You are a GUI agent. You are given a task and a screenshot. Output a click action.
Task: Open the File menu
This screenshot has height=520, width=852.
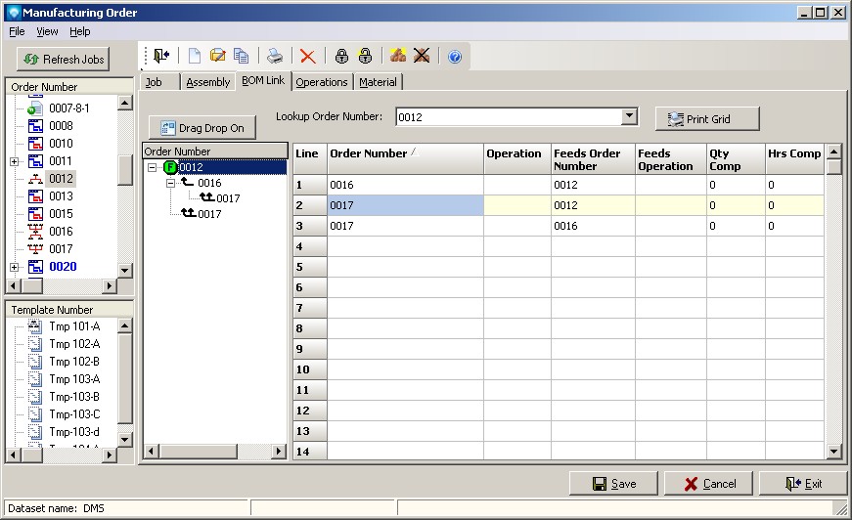click(x=17, y=31)
